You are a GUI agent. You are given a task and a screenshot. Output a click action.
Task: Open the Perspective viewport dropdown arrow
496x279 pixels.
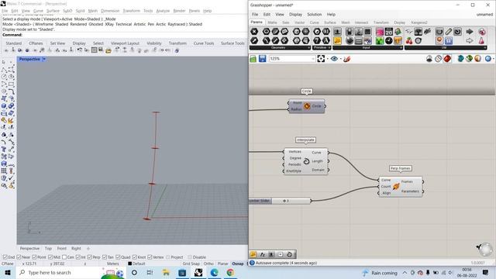pyautogui.click(x=44, y=59)
